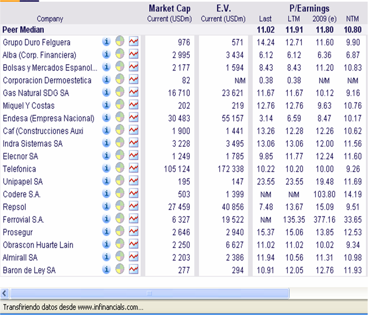Click the Company column header
Screen dimensions: 368x315
(x=50, y=19)
